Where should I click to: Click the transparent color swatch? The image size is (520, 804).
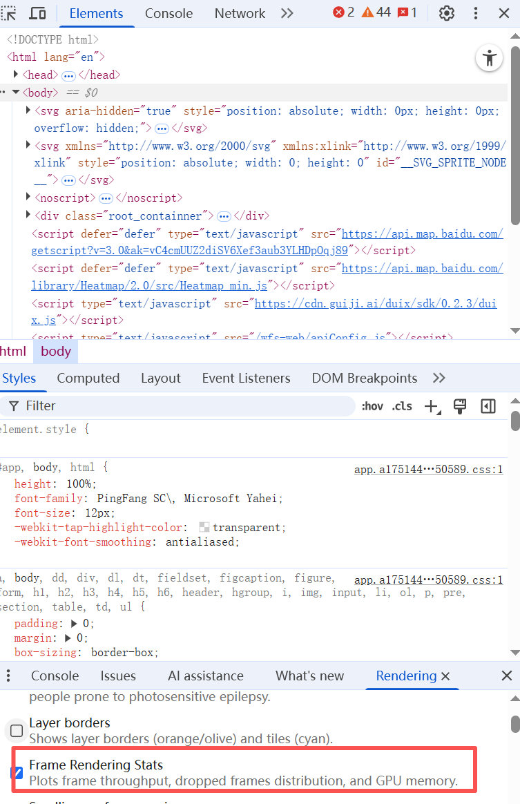[x=204, y=527]
